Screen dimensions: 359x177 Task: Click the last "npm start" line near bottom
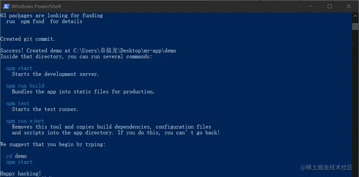click(x=19, y=162)
